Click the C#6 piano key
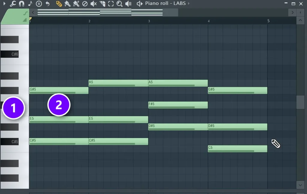Viewport: 307px width, 194px height. click(10, 54)
